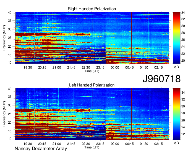188x152 pixels.
Task: Click the 20 MHz tick on Left Handed plot
Action: pos(10,123)
